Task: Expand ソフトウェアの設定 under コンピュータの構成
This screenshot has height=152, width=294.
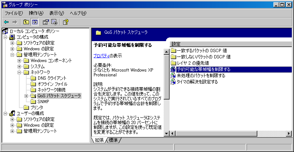Action: (12, 43)
